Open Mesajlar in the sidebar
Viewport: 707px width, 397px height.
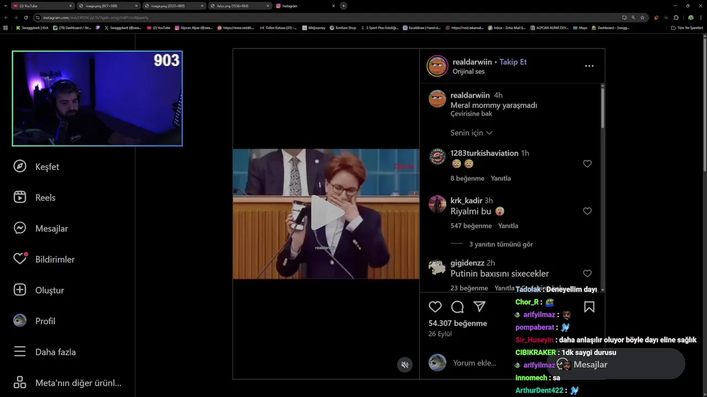(41, 228)
